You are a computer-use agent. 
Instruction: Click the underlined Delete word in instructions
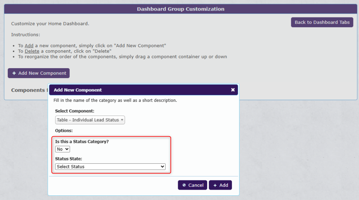click(32, 51)
